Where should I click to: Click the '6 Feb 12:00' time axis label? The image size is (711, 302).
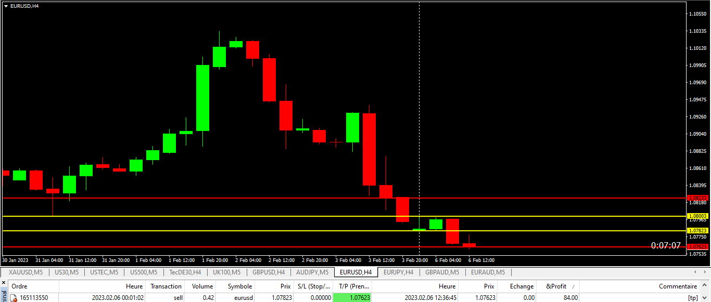coord(481,260)
